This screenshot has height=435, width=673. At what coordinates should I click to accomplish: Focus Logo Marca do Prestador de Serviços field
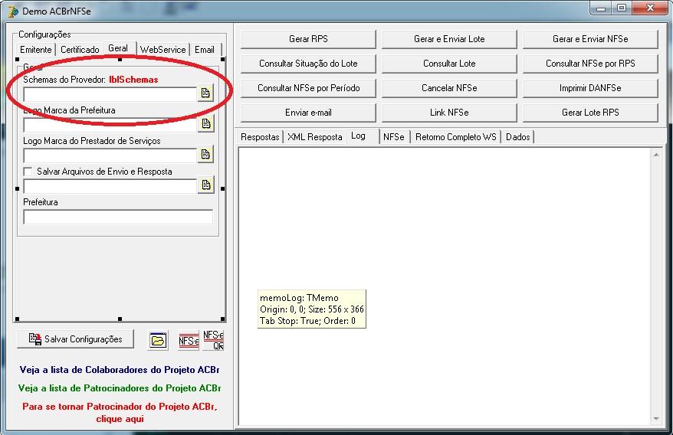coord(110,155)
